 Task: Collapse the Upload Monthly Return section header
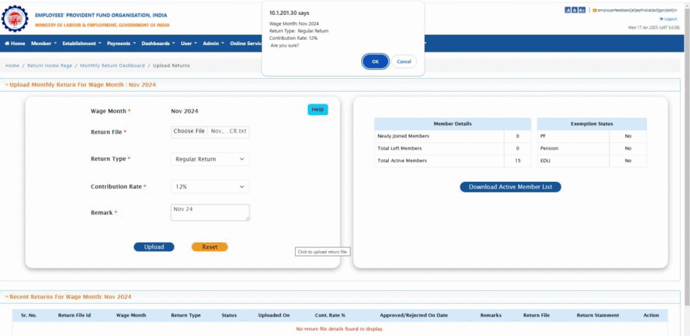[x=7, y=85]
